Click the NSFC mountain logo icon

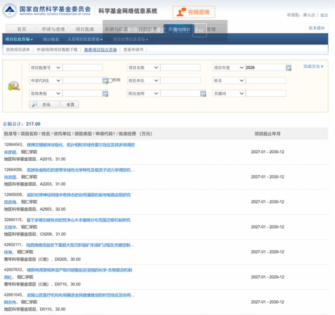pyautogui.click(x=10, y=10)
